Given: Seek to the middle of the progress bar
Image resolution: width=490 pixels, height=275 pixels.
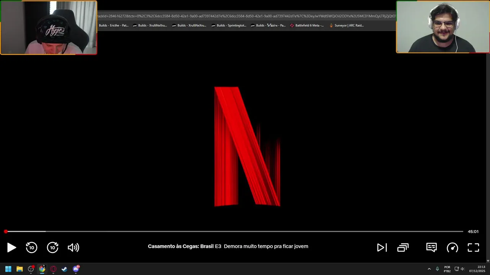Looking at the screenshot, I should tap(234, 231).
